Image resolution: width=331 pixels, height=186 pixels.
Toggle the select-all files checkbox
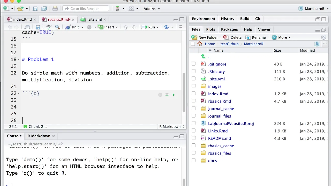pyautogui.click(x=193, y=44)
